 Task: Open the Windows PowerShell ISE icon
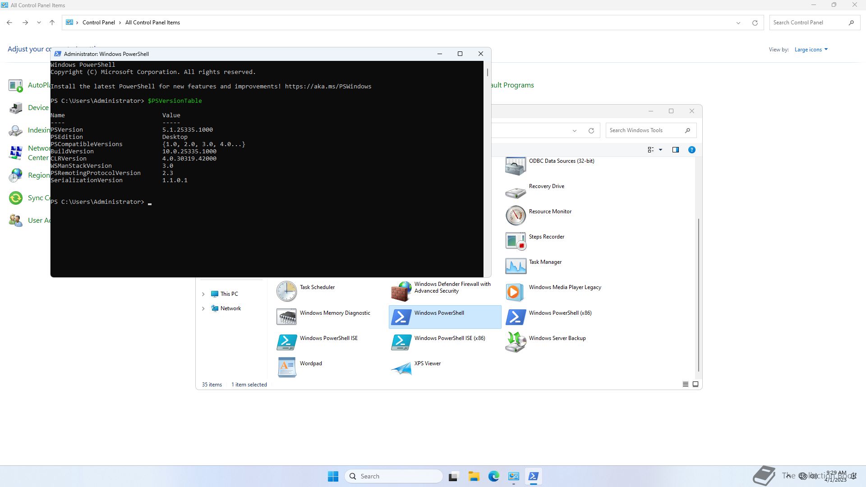(x=286, y=342)
